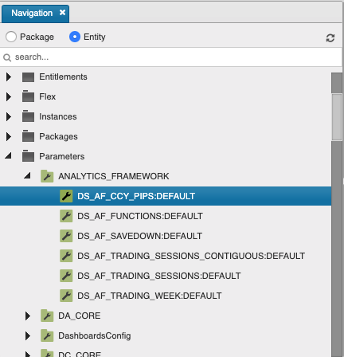The height and width of the screenshot is (357, 344).
Task: Expand the Instances folder
Action: click(9, 116)
